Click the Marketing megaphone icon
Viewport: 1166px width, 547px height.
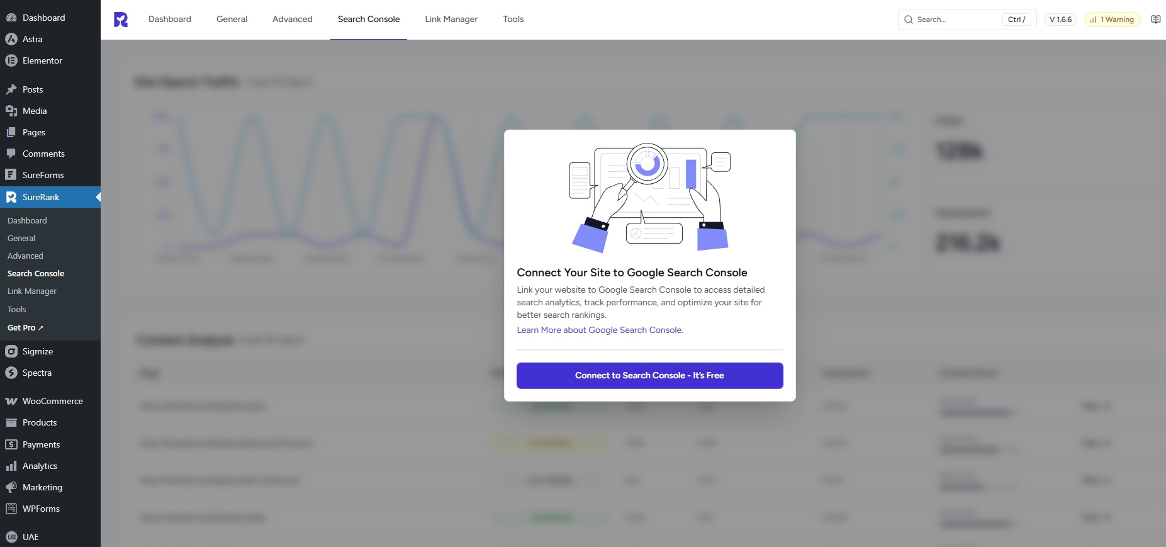pyautogui.click(x=11, y=487)
